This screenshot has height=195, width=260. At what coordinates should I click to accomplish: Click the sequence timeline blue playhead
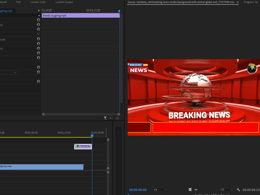click(92, 136)
